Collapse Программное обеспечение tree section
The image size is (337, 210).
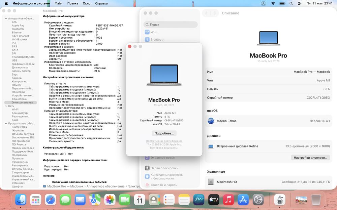tap(6, 124)
